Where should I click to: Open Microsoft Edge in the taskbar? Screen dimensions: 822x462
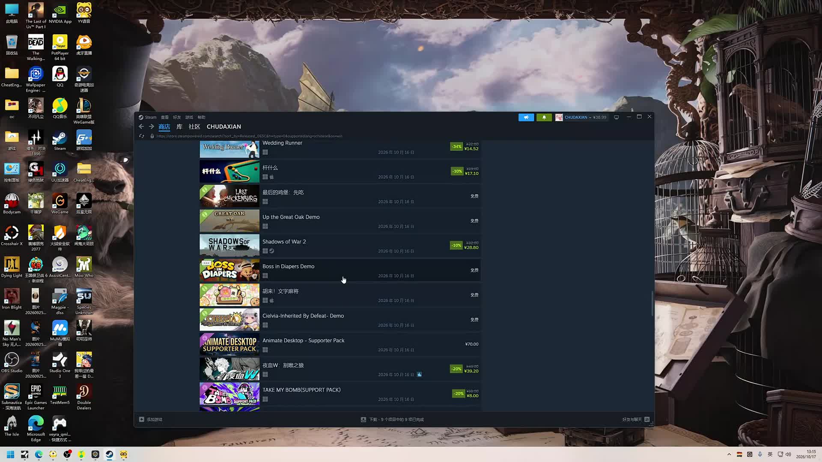39,454
